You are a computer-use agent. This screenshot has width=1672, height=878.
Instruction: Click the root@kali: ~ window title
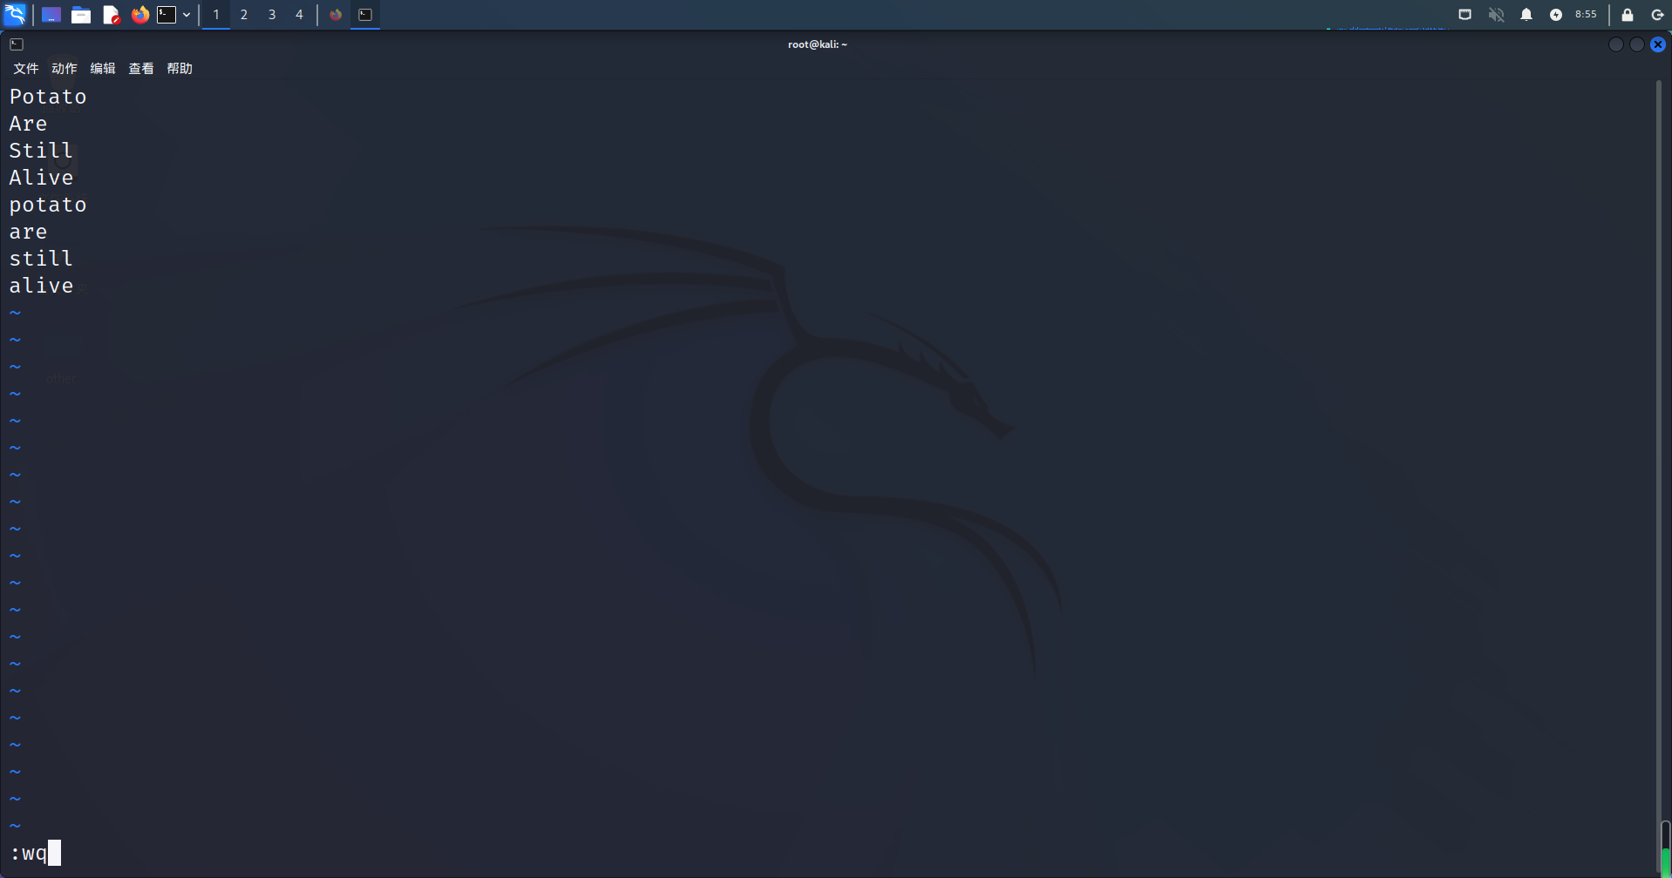(x=818, y=44)
